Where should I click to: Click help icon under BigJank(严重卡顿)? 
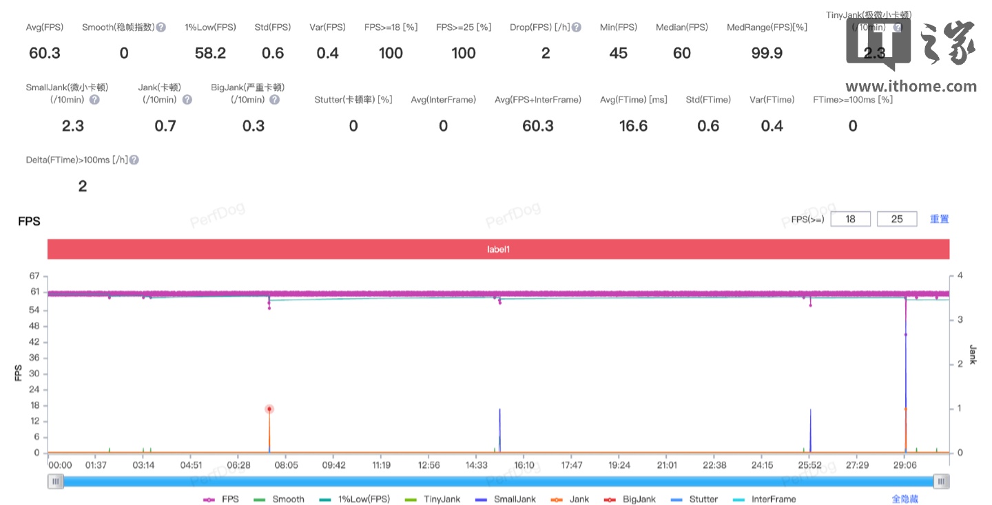coord(274,100)
